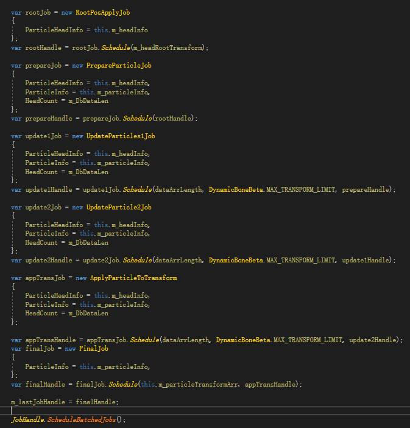Click update1Handle argument in update2Job.Schedule call
410x428 pixels.
pos(366,260)
